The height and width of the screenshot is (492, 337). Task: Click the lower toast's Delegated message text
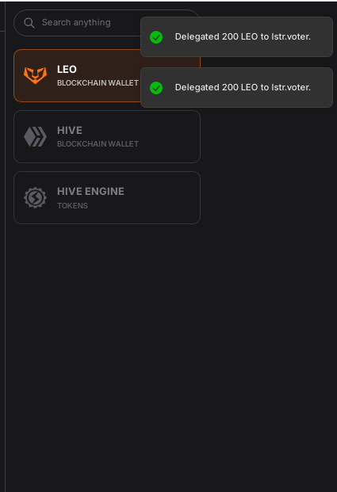coord(243,87)
